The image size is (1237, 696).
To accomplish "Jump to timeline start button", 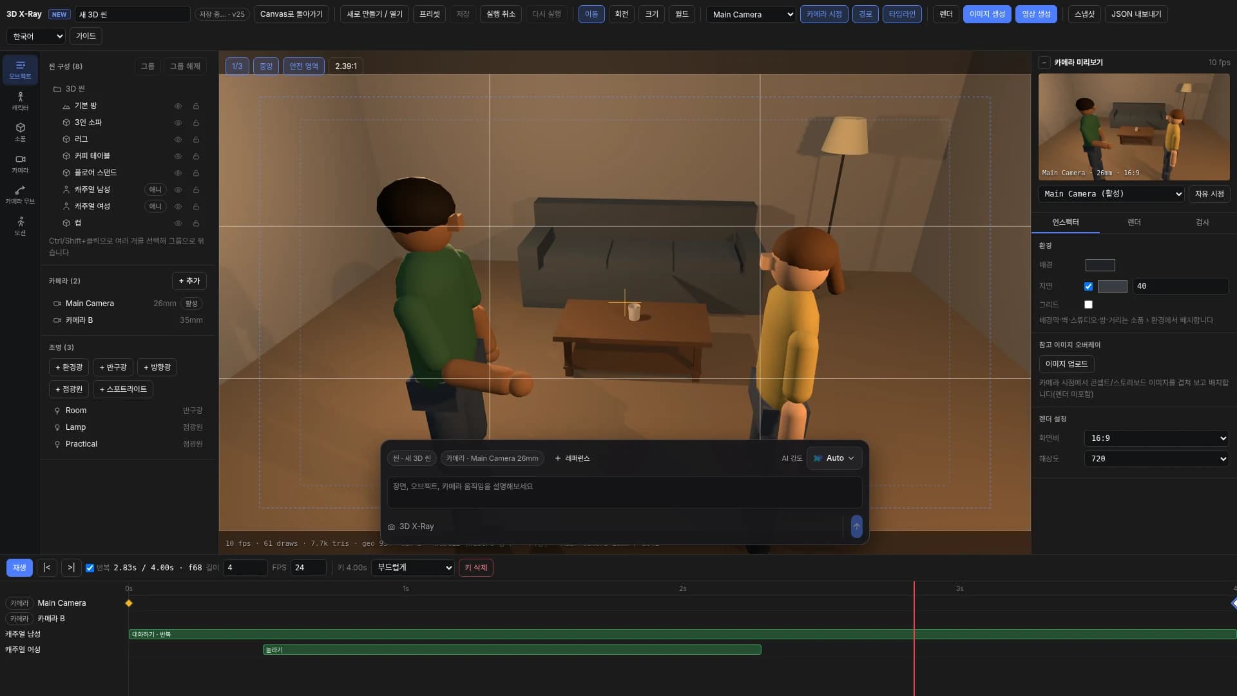I will [46, 567].
